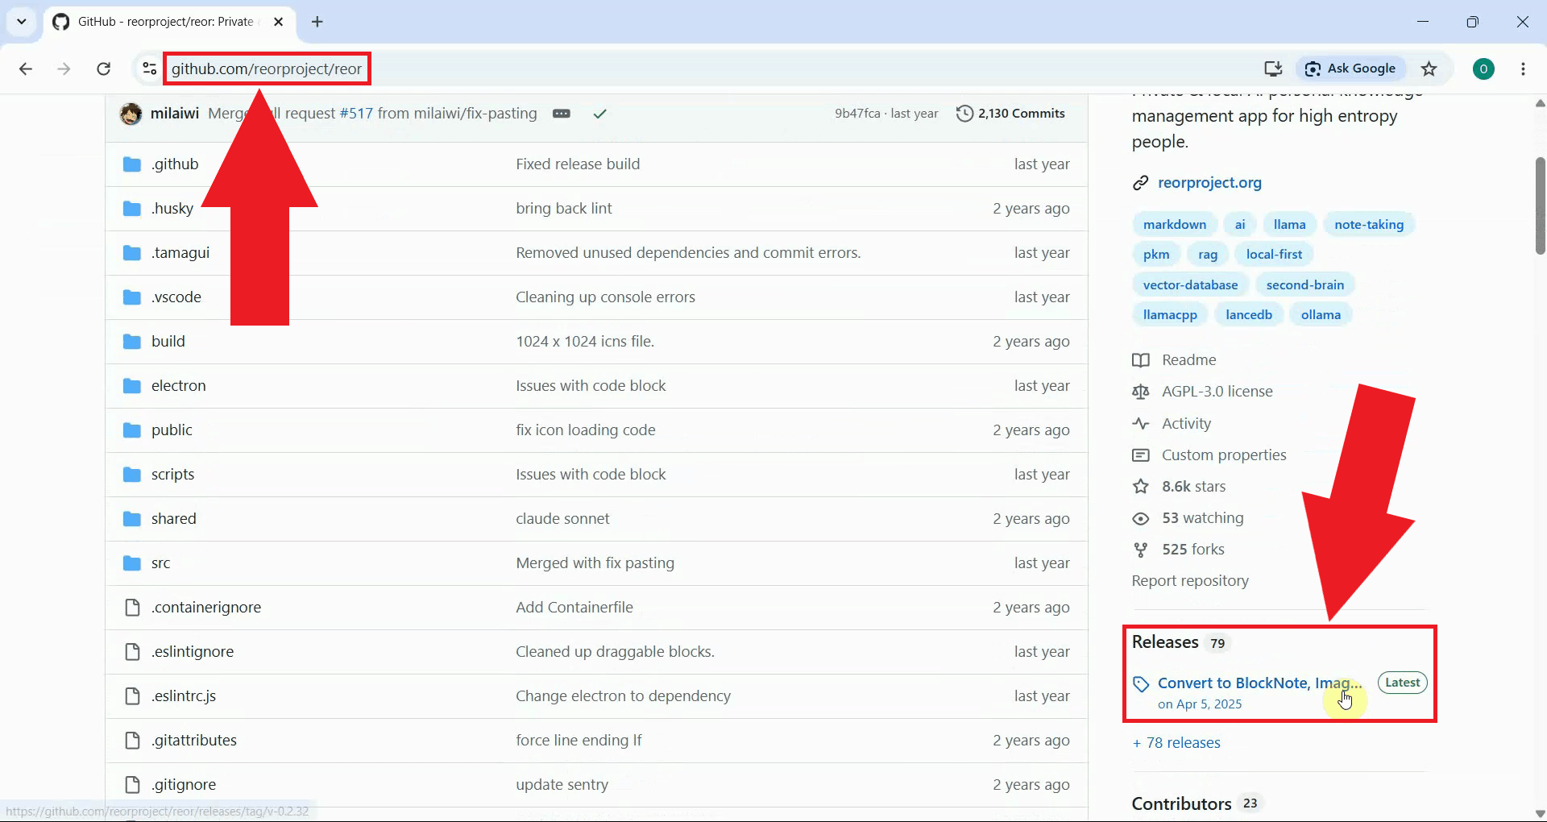Bookmark this page with the star icon
This screenshot has width=1547, height=822.
point(1429,68)
